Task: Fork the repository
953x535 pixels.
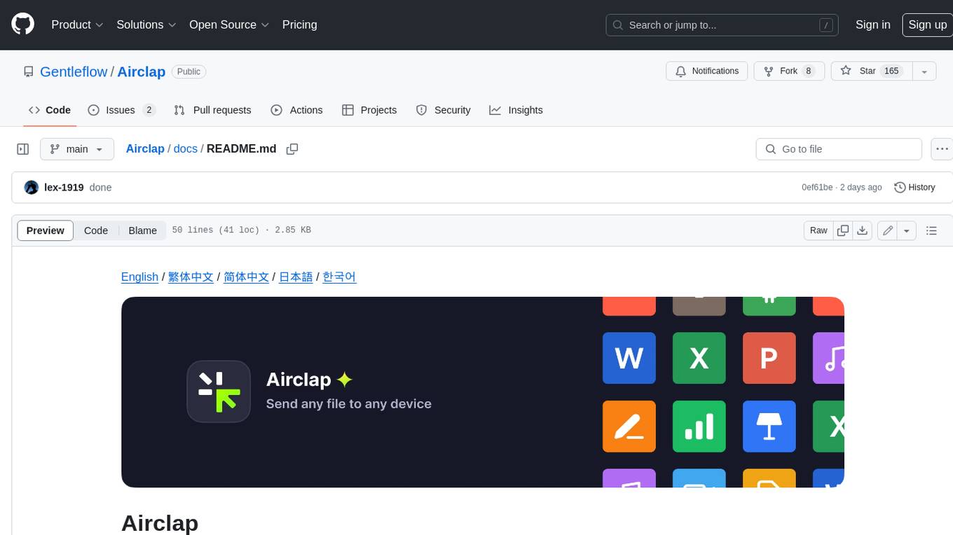Action: point(789,71)
